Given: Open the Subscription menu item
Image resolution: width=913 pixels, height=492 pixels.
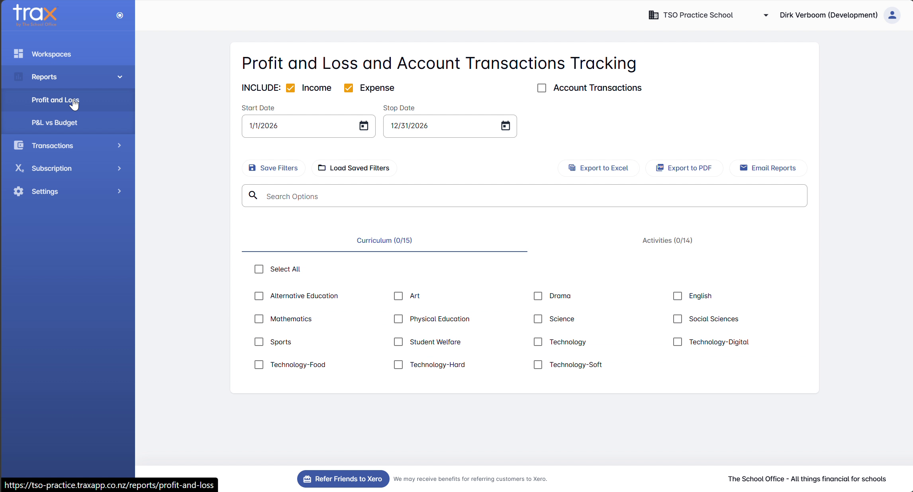Looking at the screenshot, I should point(68,168).
